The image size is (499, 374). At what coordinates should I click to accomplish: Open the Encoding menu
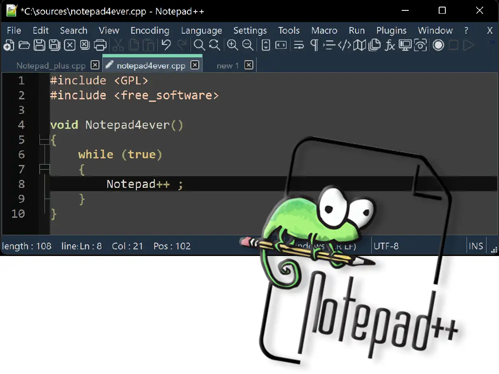point(150,30)
